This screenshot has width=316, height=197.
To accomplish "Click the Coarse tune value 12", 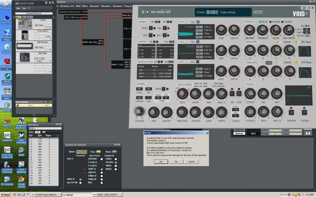I will point(158,98).
